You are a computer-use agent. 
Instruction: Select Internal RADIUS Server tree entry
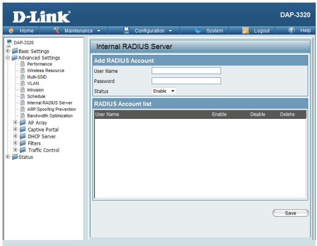pyautogui.click(x=50, y=103)
